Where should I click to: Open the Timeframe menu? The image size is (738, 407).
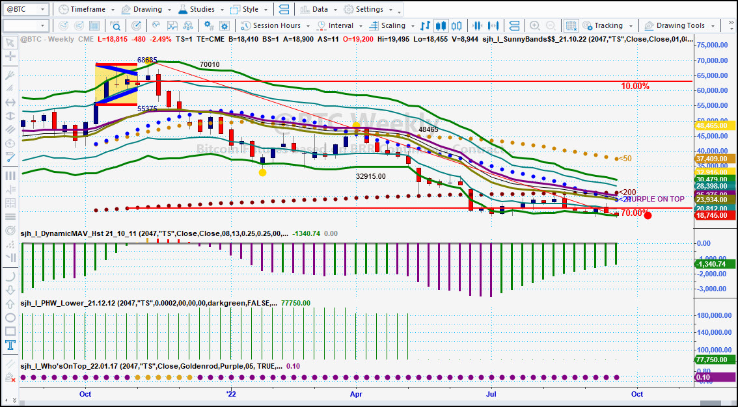click(88, 9)
